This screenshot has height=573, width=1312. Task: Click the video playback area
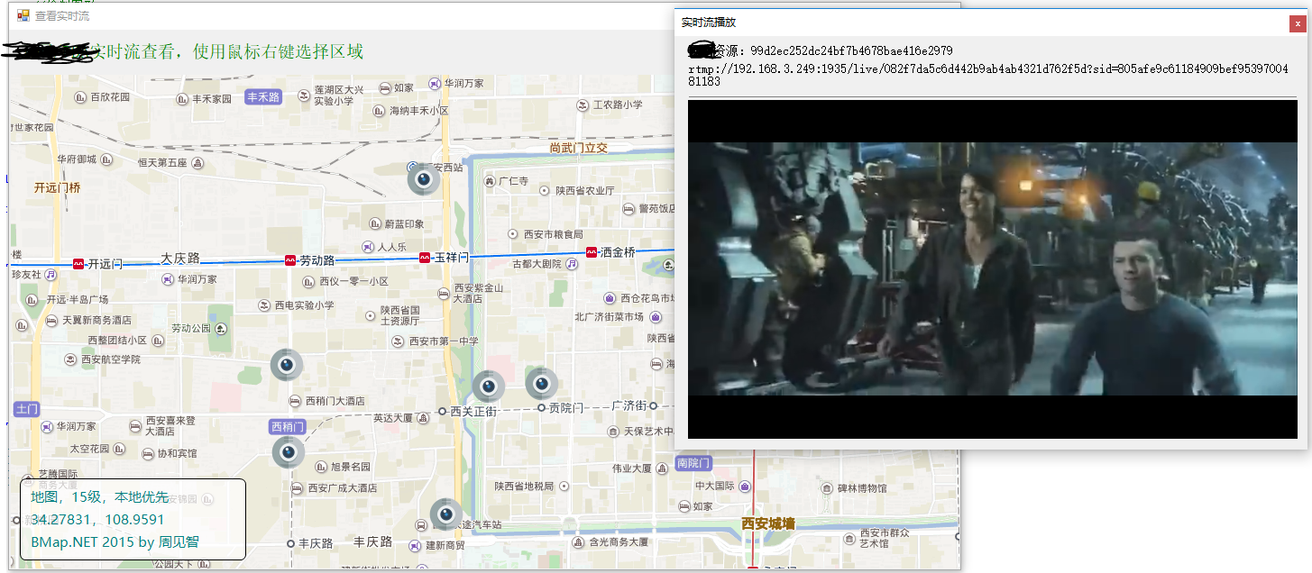(x=992, y=269)
